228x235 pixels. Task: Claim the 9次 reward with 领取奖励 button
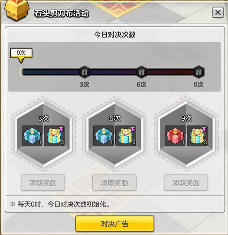[x=186, y=183]
